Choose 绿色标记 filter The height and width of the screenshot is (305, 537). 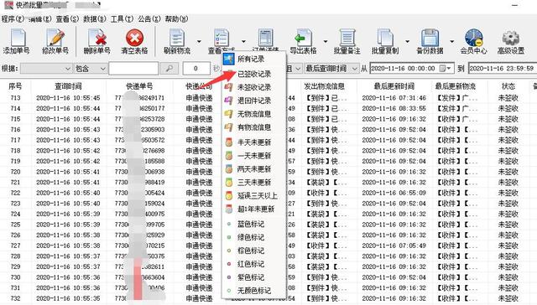[253, 237]
